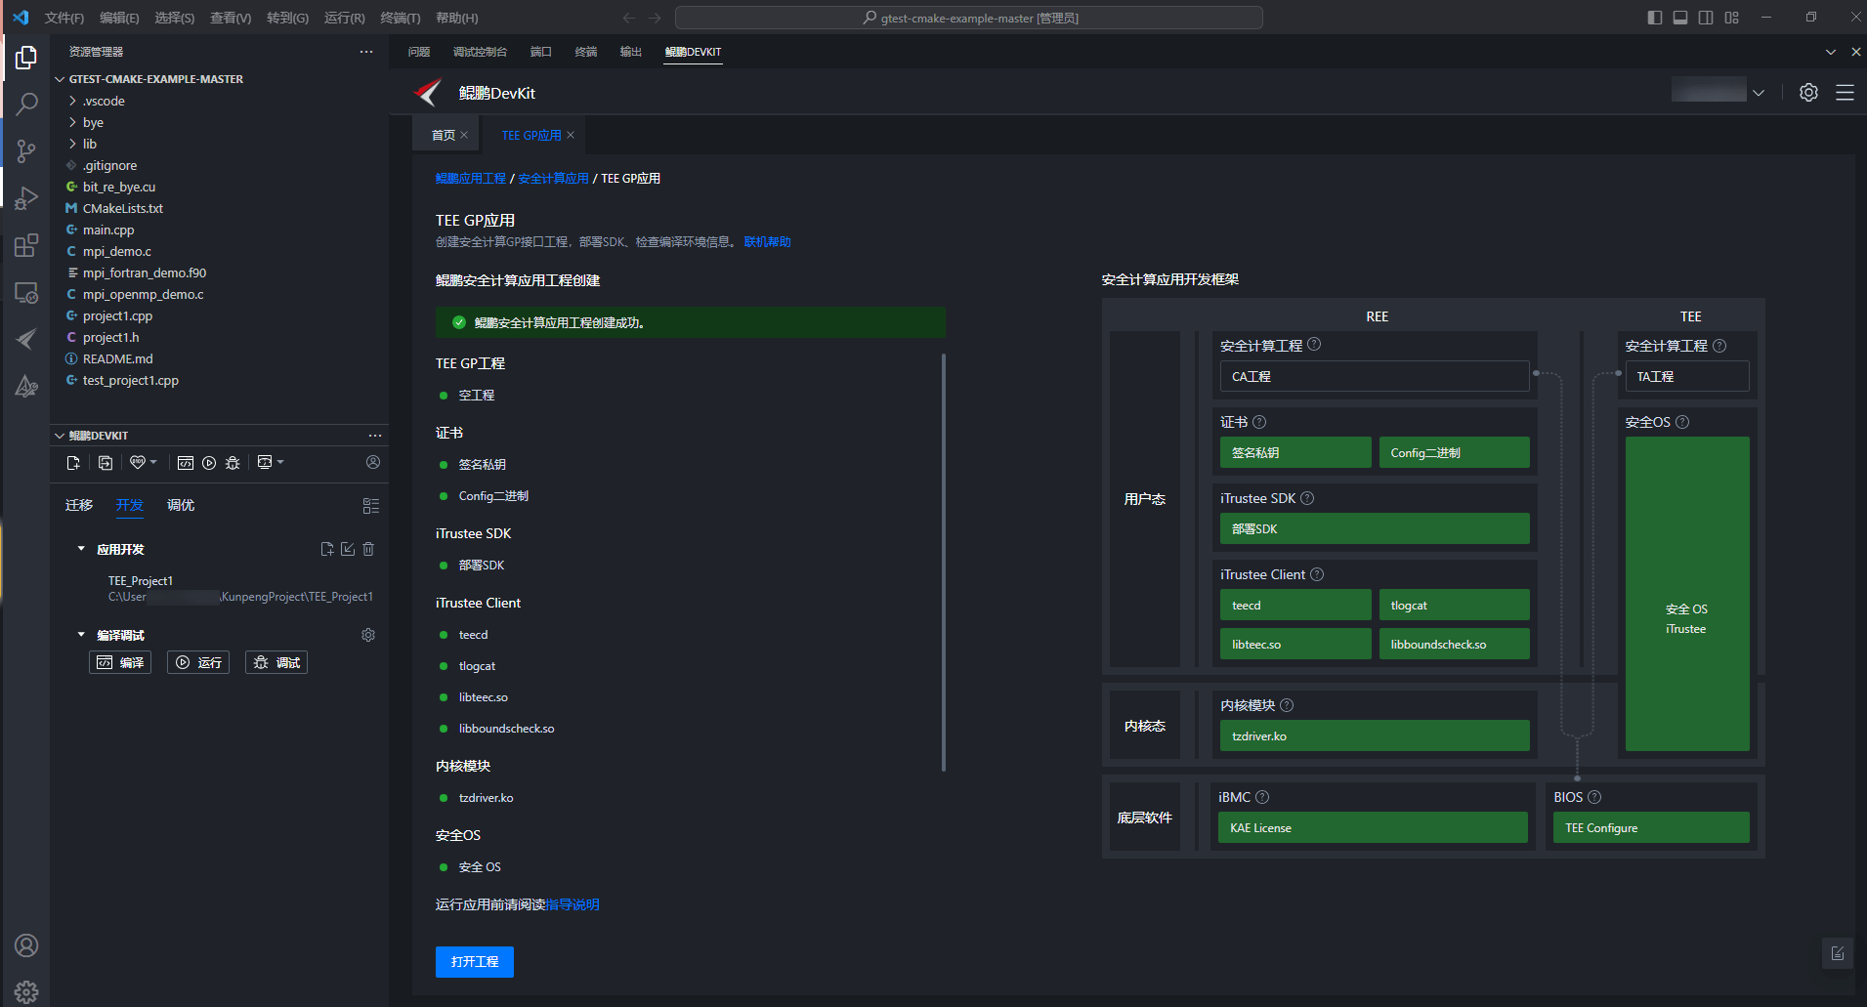Open the 联机帮助 link
Screen dimensions: 1867x1007
(768, 242)
